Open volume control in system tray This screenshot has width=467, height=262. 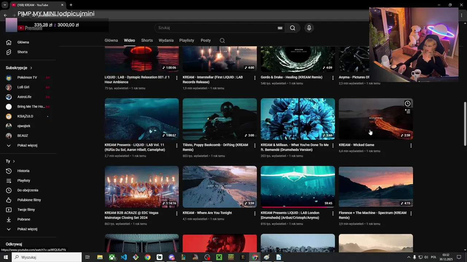coord(426,257)
